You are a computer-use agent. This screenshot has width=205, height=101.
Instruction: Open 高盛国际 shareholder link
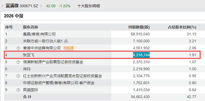click(31, 90)
